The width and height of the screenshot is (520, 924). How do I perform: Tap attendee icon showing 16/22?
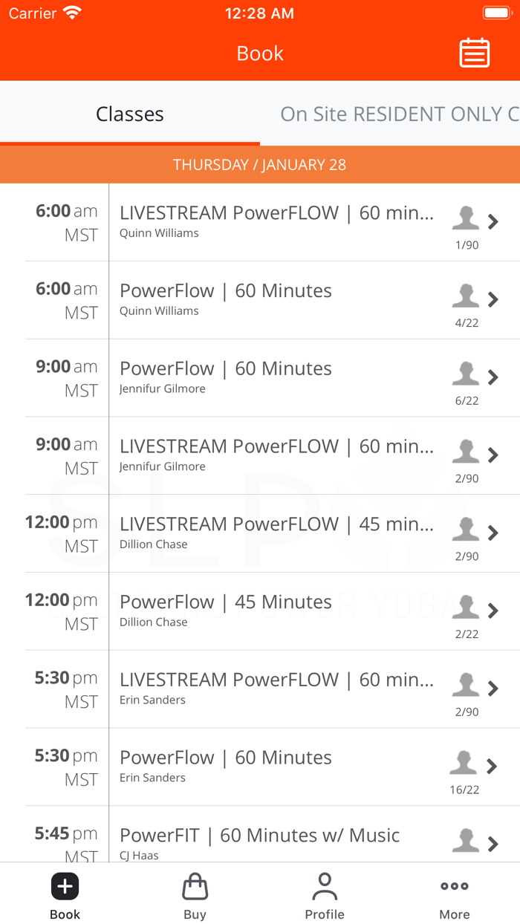click(464, 764)
